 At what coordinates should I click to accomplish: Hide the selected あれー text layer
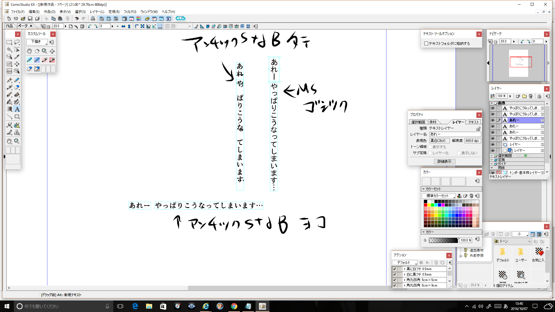pos(493,120)
